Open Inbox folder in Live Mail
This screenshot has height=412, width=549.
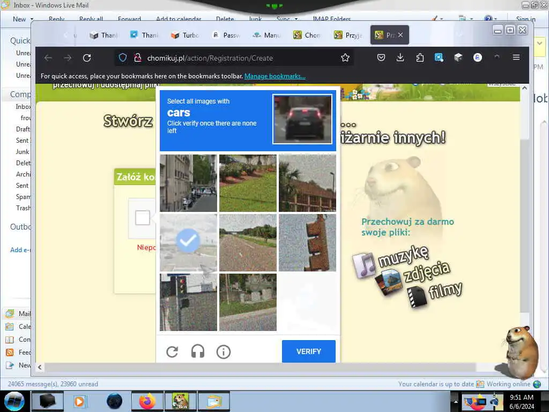pos(23,107)
